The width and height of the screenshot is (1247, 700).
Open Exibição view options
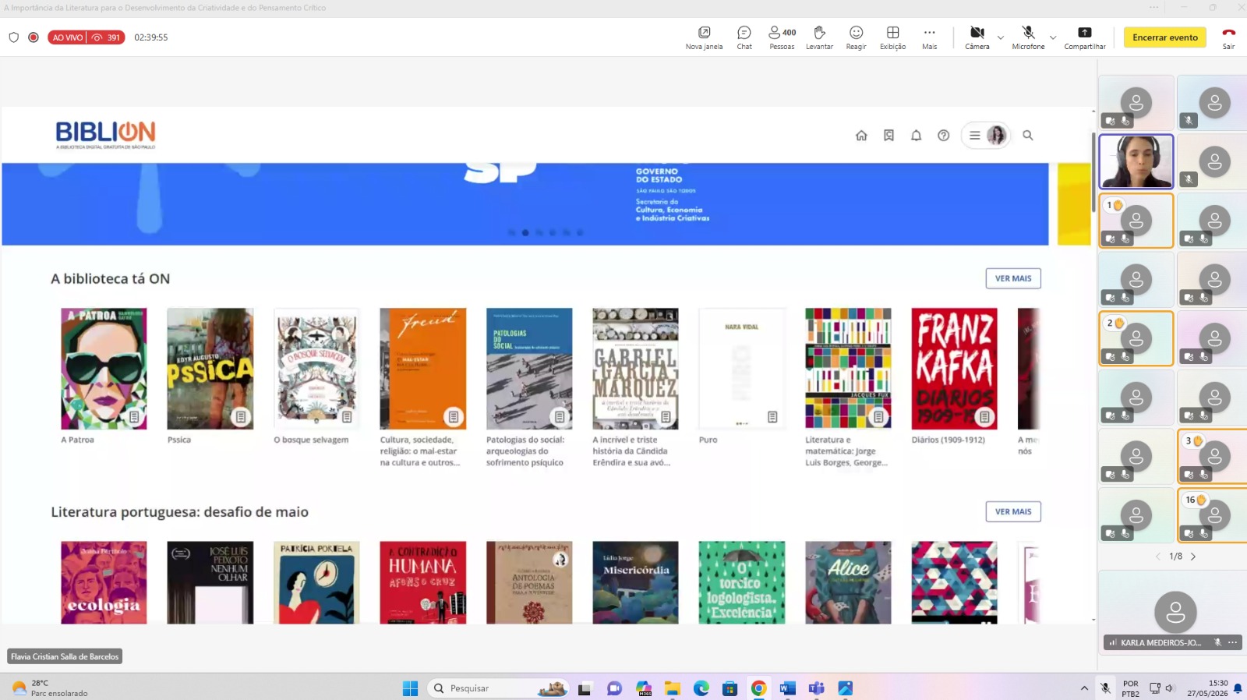(892, 37)
